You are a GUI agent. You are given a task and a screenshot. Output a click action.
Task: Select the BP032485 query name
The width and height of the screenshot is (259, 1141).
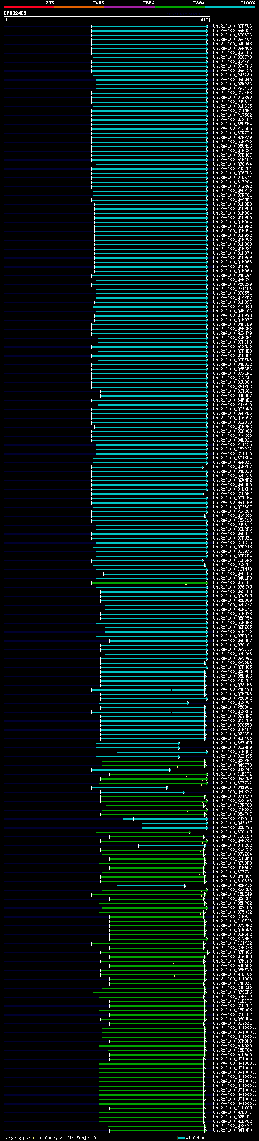coord(15,13)
